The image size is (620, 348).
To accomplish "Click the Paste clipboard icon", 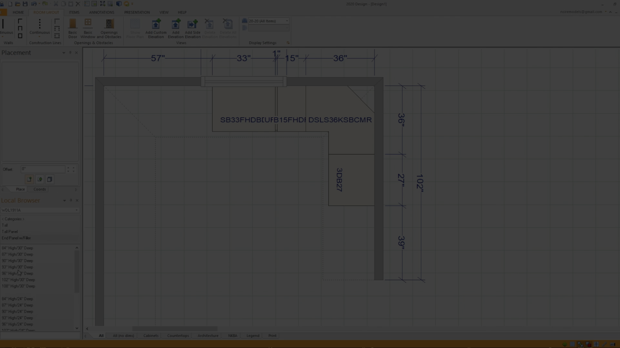I will click(70, 4).
